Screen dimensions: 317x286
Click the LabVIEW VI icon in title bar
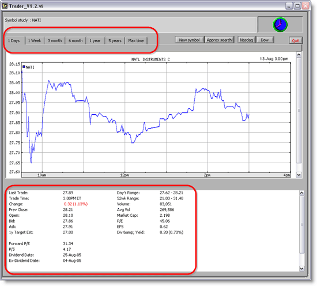tap(5, 6)
